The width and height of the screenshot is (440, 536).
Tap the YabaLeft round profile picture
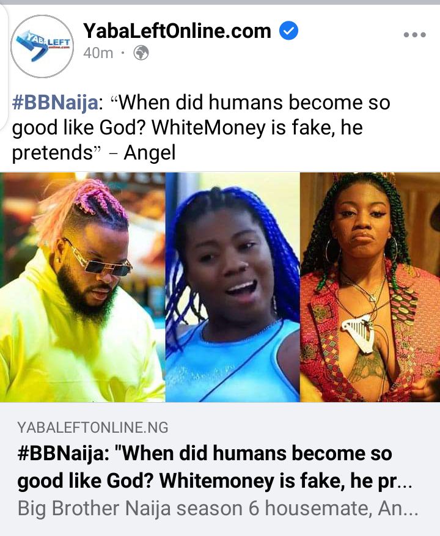click(42, 46)
